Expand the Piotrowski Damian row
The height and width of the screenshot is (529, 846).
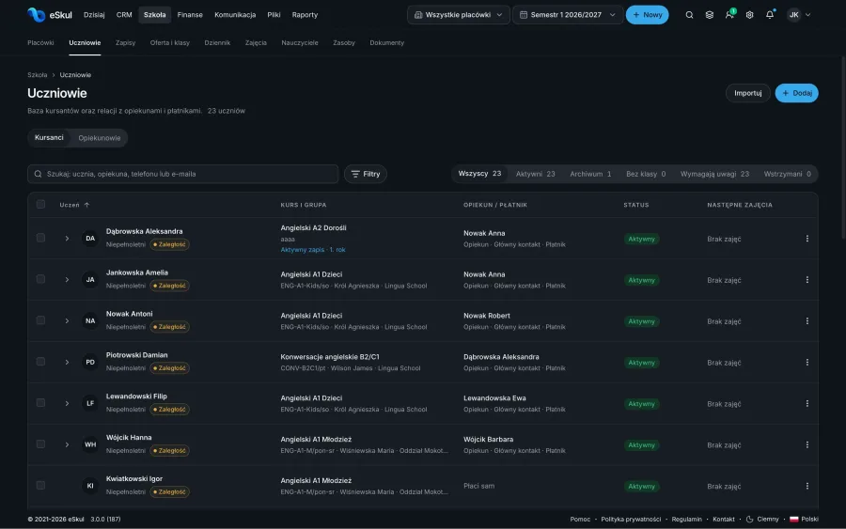coord(67,363)
